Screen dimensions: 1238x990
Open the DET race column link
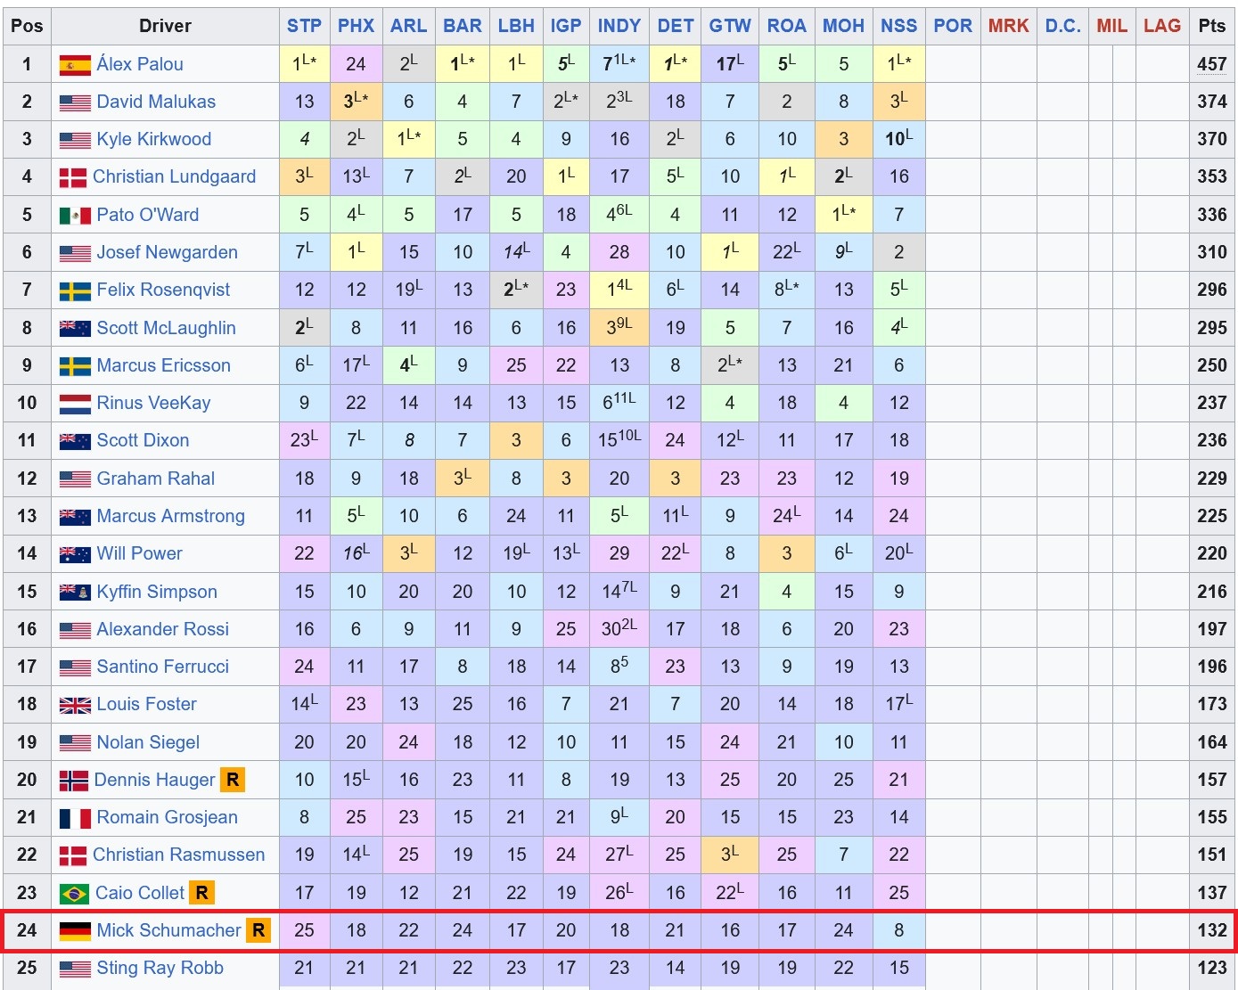point(676,26)
